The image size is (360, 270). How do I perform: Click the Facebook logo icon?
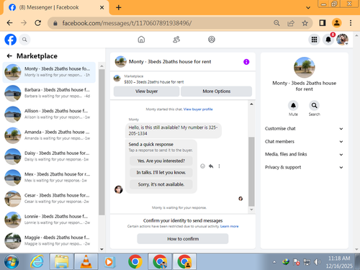(11, 40)
